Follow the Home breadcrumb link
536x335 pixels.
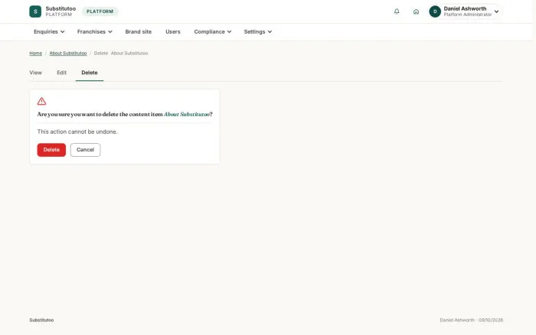click(35, 54)
